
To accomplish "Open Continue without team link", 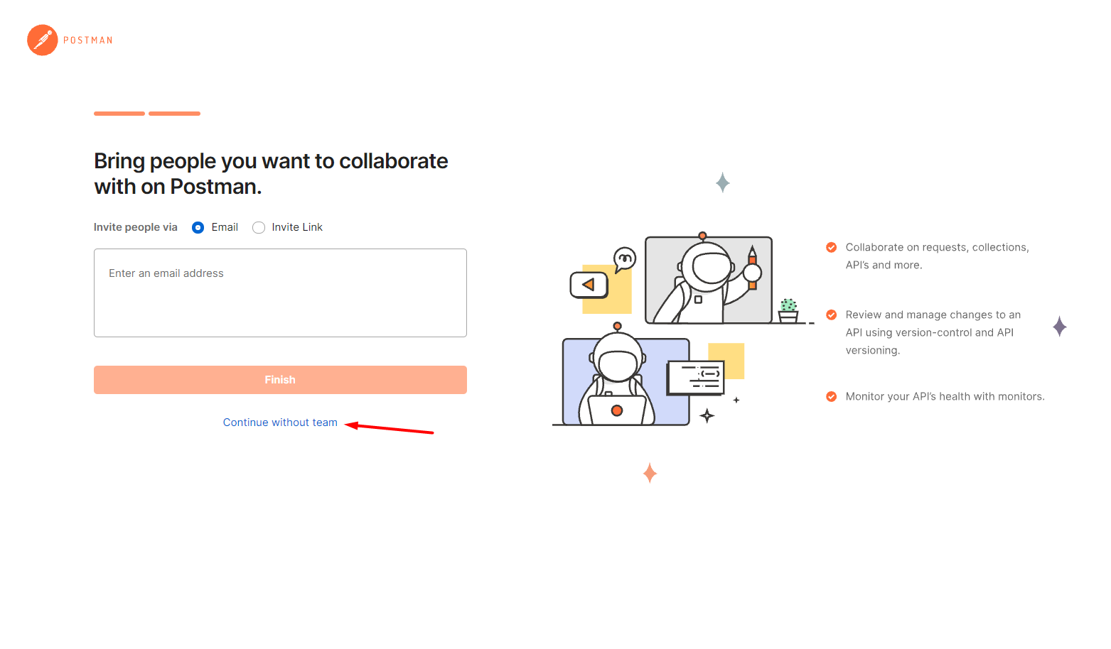I will coord(280,422).
